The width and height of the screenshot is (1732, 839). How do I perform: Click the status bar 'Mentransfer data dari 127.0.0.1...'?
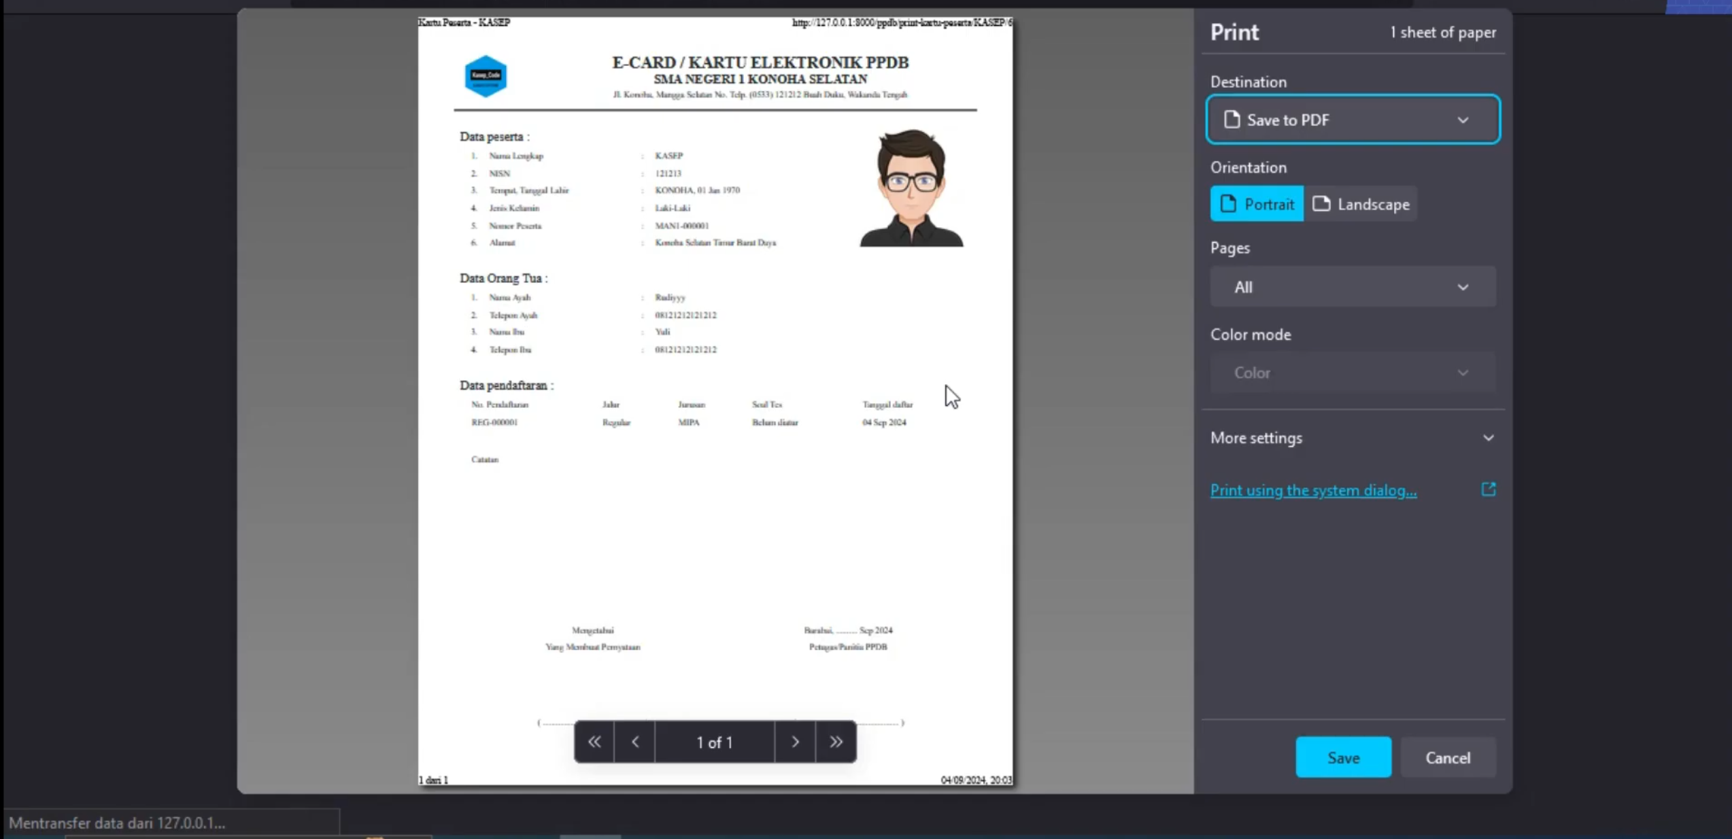(x=117, y=823)
